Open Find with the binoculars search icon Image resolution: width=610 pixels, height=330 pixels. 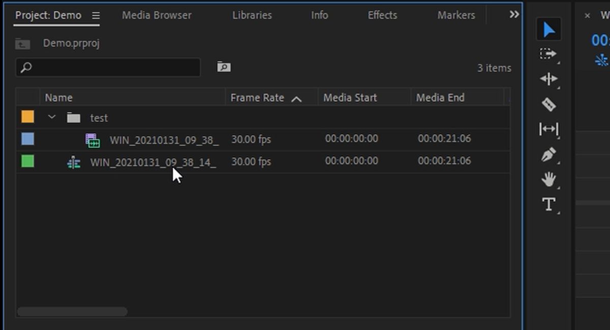click(223, 67)
